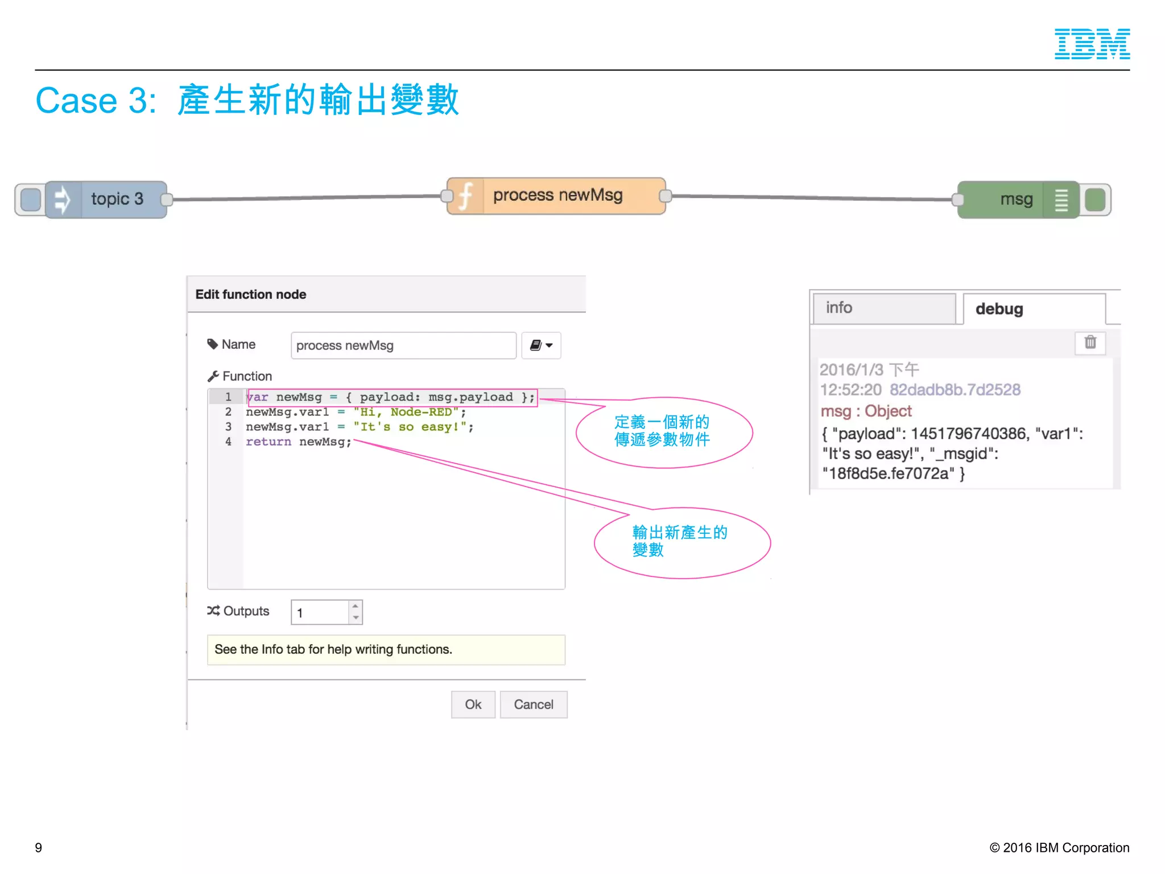The height and width of the screenshot is (874, 1165).
Task: Select the function f icon on process newMsg
Action: (x=465, y=196)
